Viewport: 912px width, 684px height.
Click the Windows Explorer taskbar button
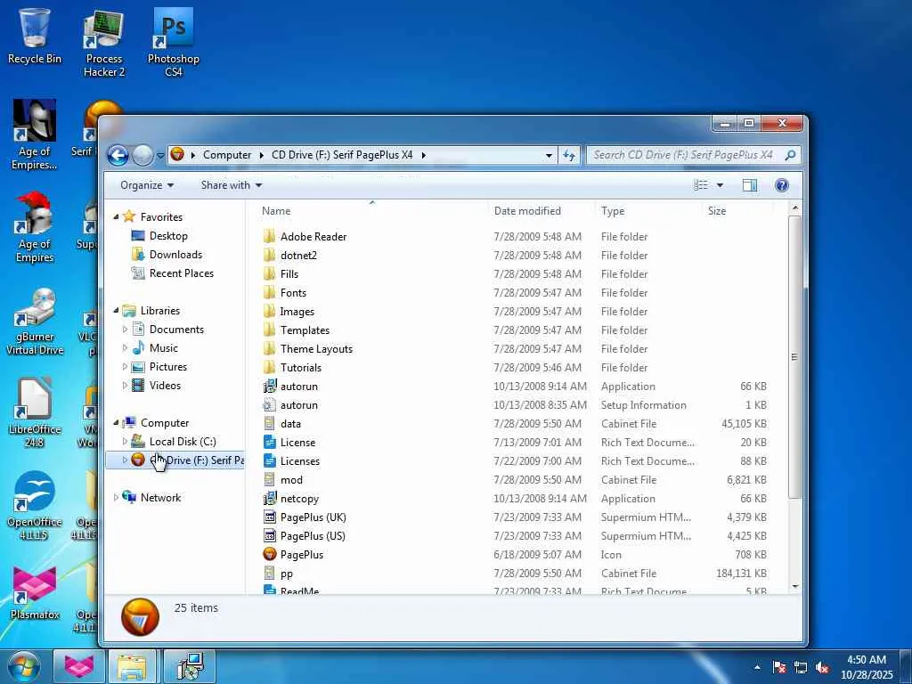coord(132,666)
